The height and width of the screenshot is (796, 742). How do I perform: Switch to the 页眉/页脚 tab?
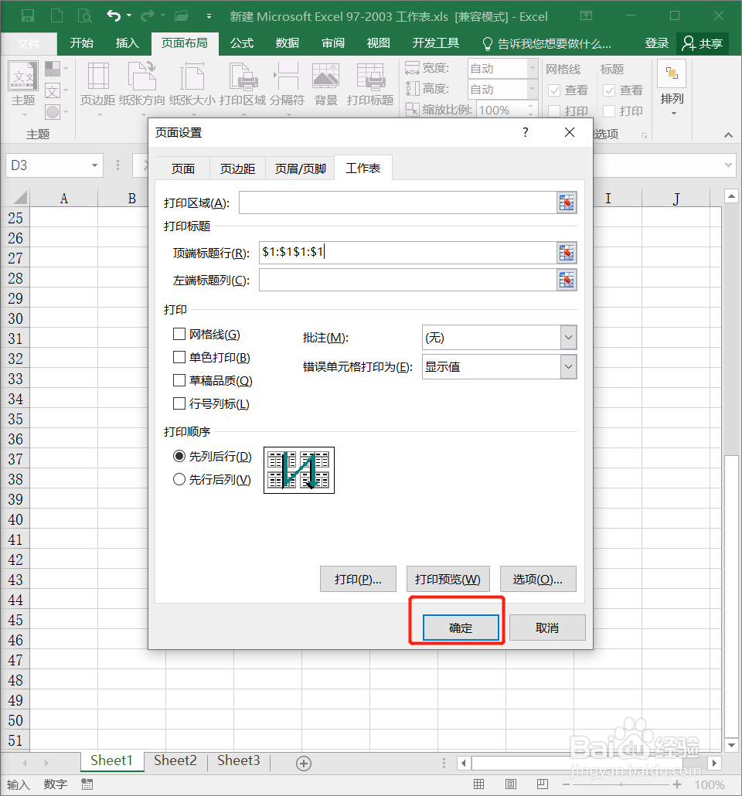tap(299, 168)
